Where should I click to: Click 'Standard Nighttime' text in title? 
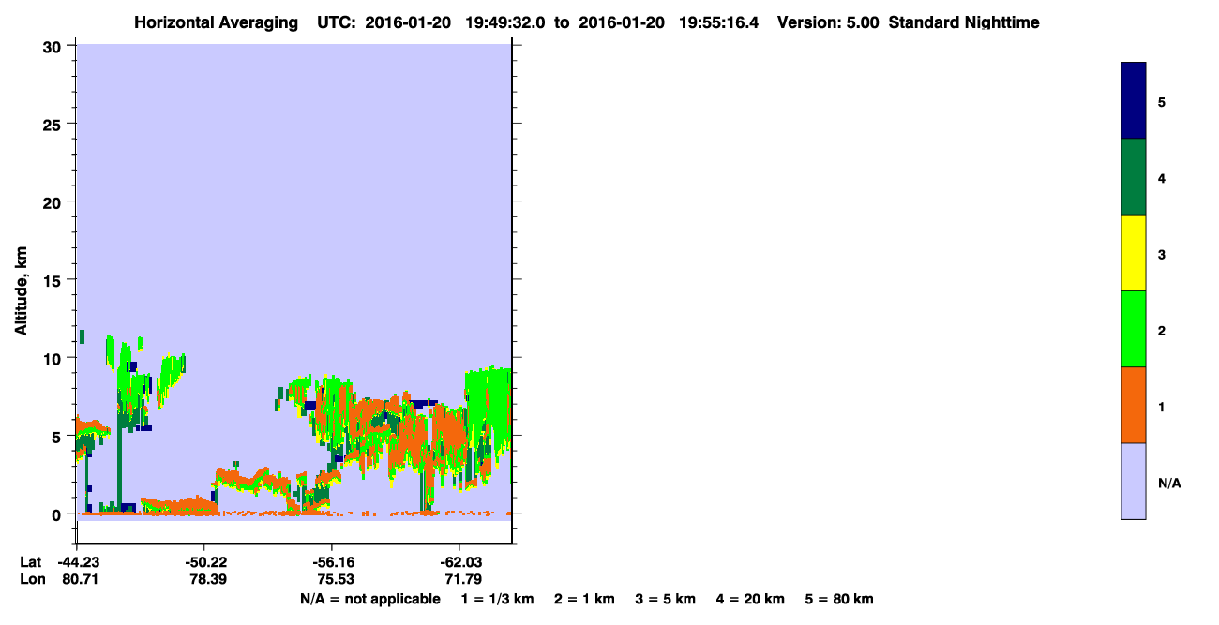[964, 22]
